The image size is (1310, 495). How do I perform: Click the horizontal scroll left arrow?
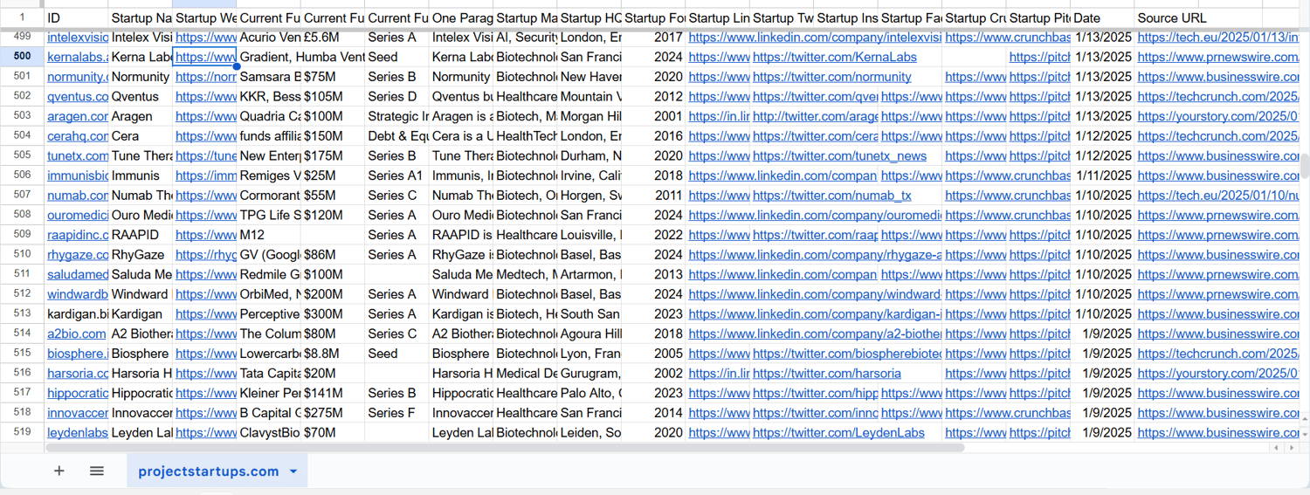(1278, 448)
